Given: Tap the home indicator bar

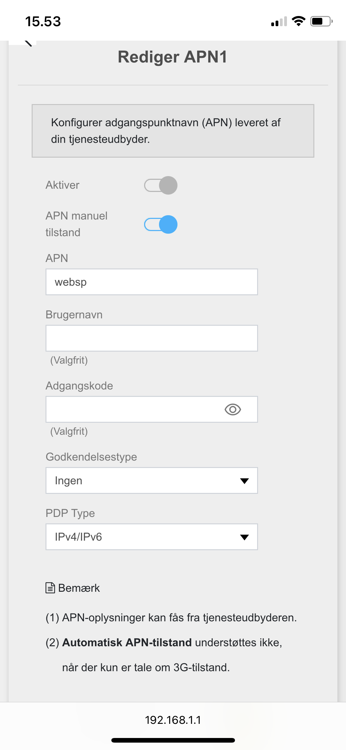Looking at the screenshot, I should (x=173, y=740).
